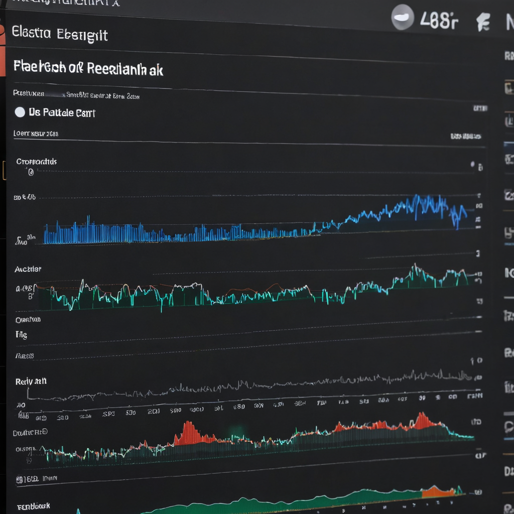Click the orange segment in bottom area chart
514x514 pixels.
point(438,492)
